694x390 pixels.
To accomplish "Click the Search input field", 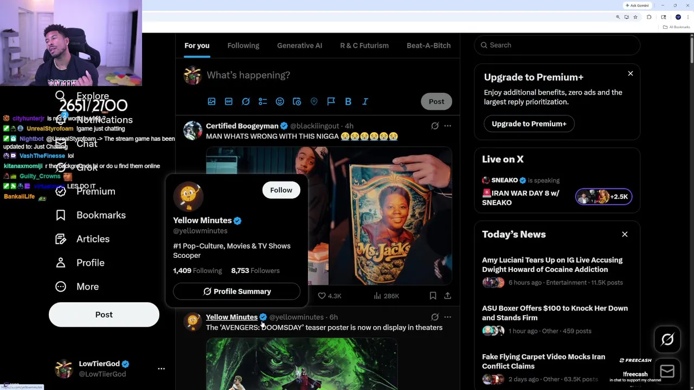I will pos(557,45).
